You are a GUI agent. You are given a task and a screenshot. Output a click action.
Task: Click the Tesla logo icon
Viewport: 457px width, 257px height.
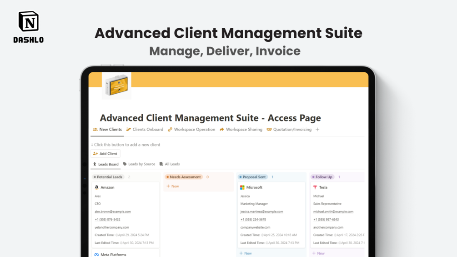315,187
